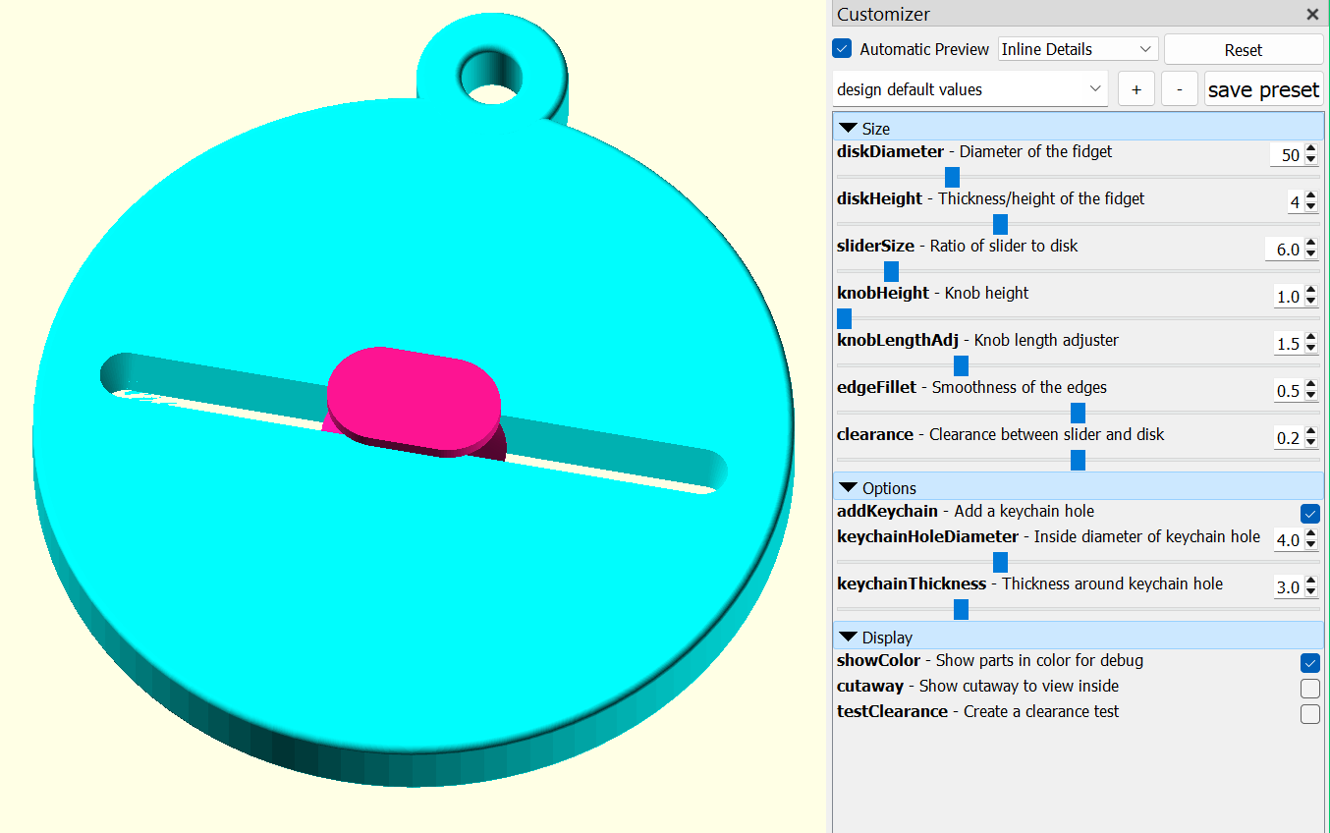Click the diskHeight slider handle
This screenshot has height=833, width=1330.
point(1000,224)
